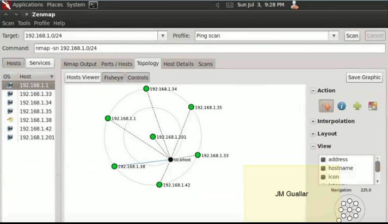Click the green plus group icon
This screenshot has height=224, width=388.
[357, 106]
